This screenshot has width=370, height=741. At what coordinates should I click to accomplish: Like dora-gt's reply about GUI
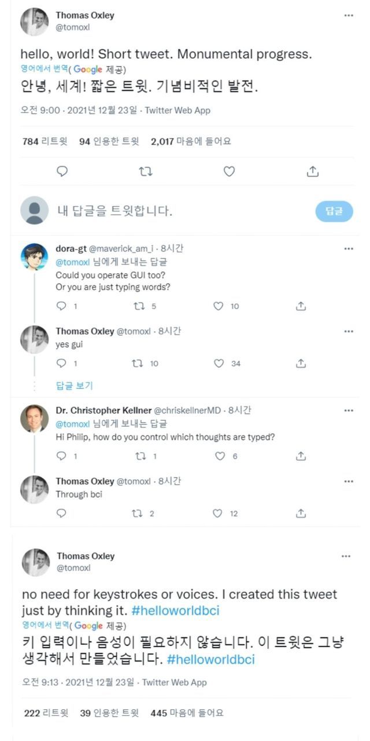click(x=219, y=306)
